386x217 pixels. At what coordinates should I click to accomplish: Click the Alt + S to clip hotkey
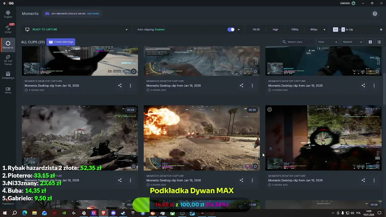(343, 30)
